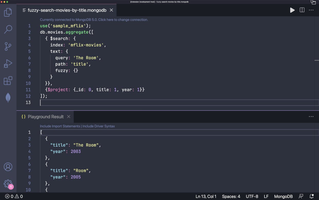319x200 pixels.
Task: Close the fuzzy-search-movies-by-title.mongodb tab
Action: pyautogui.click(x=111, y=10)
